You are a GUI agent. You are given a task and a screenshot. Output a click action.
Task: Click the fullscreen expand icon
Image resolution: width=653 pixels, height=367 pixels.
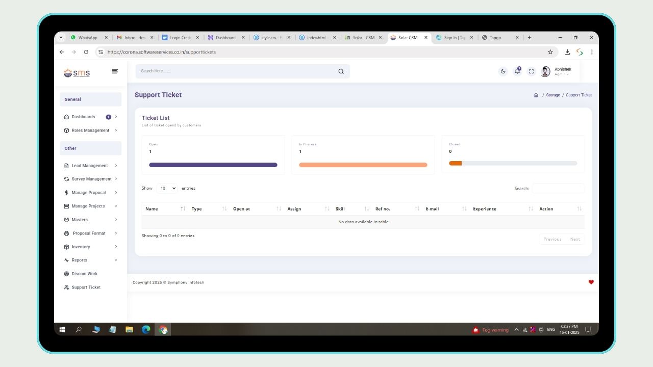click(531, 71)
